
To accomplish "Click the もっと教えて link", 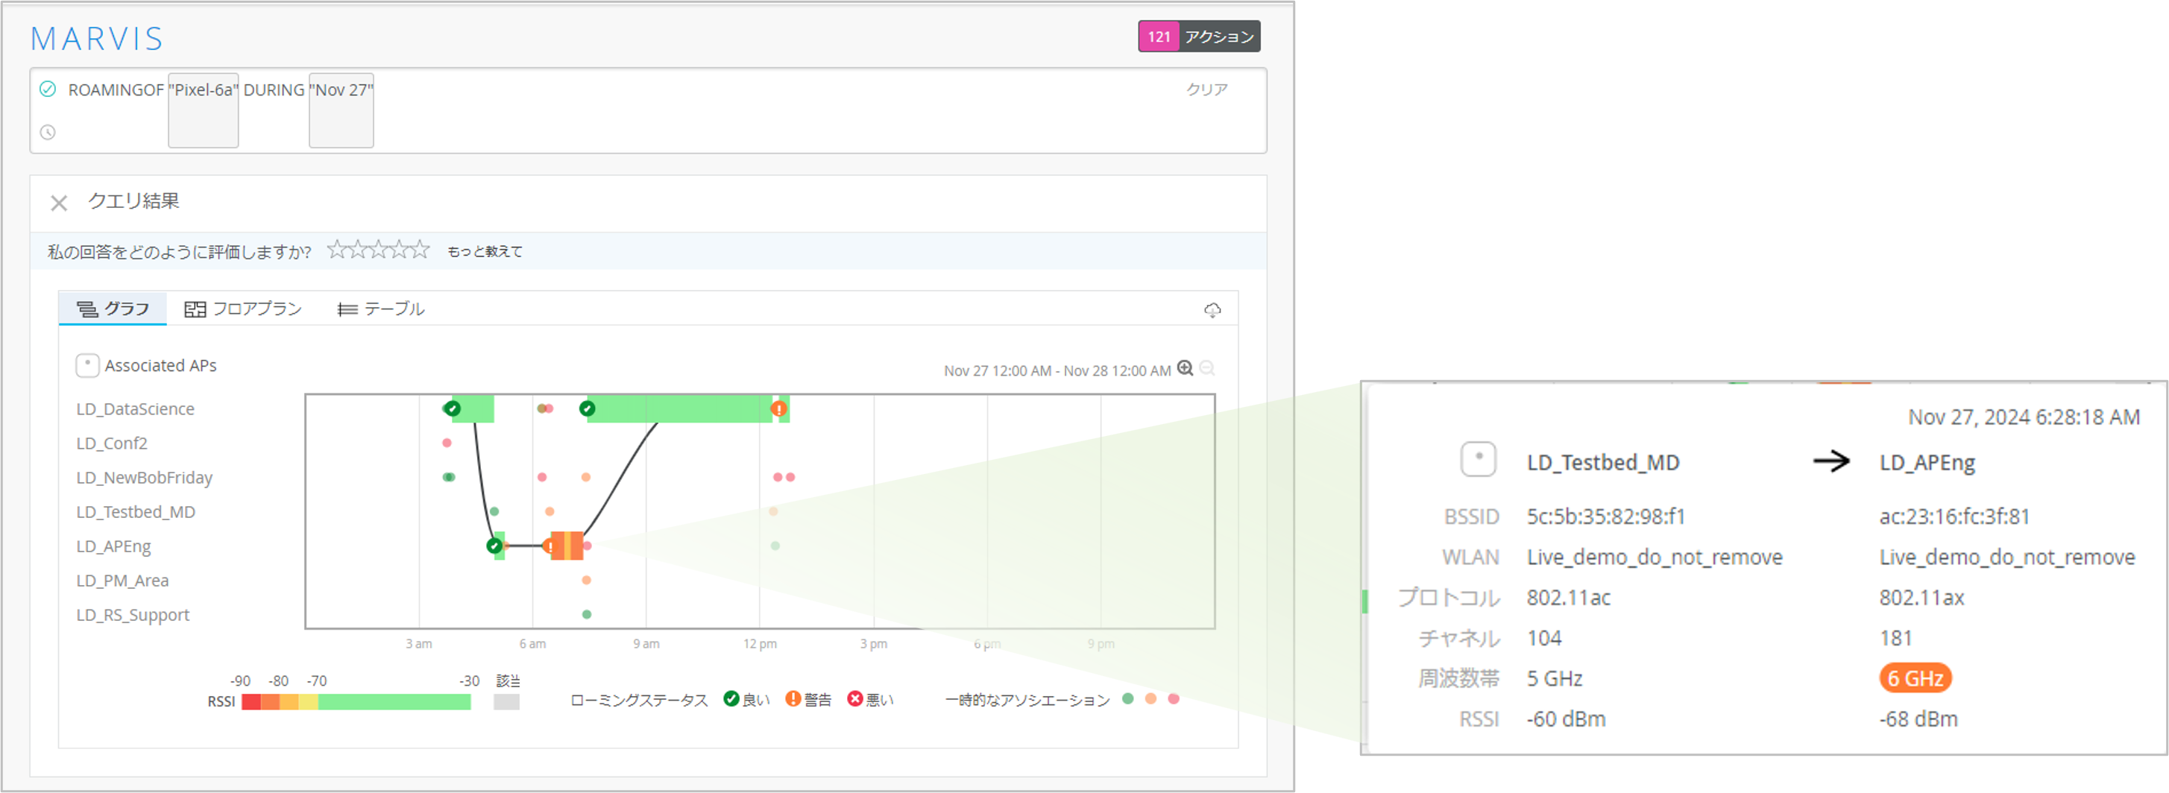I will (484, 252).
